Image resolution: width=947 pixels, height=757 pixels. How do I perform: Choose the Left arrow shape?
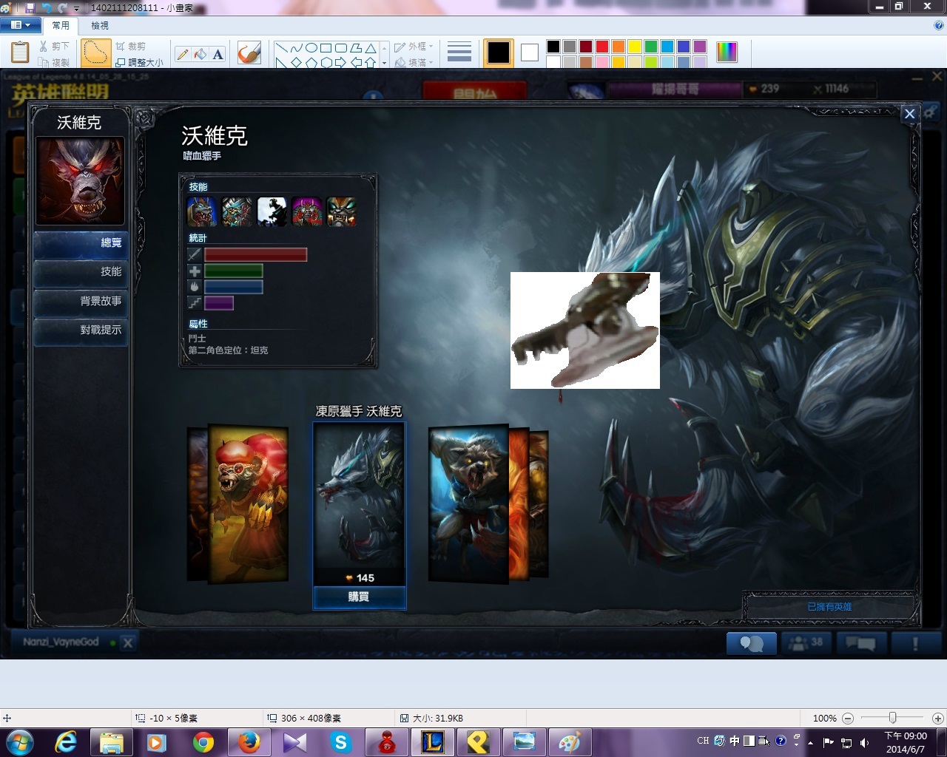point(356,63)
